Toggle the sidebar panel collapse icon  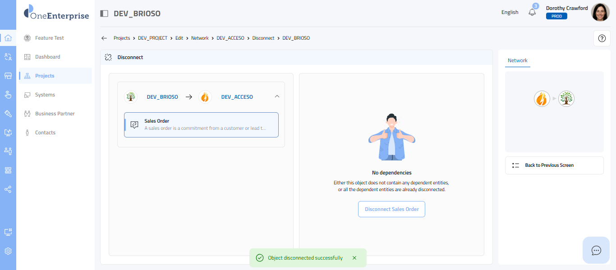click(x=104, y=14)
